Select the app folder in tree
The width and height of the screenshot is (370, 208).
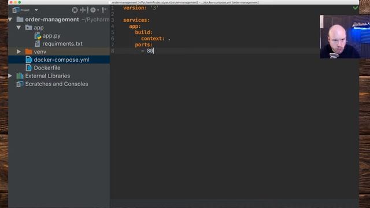point(39,28)
